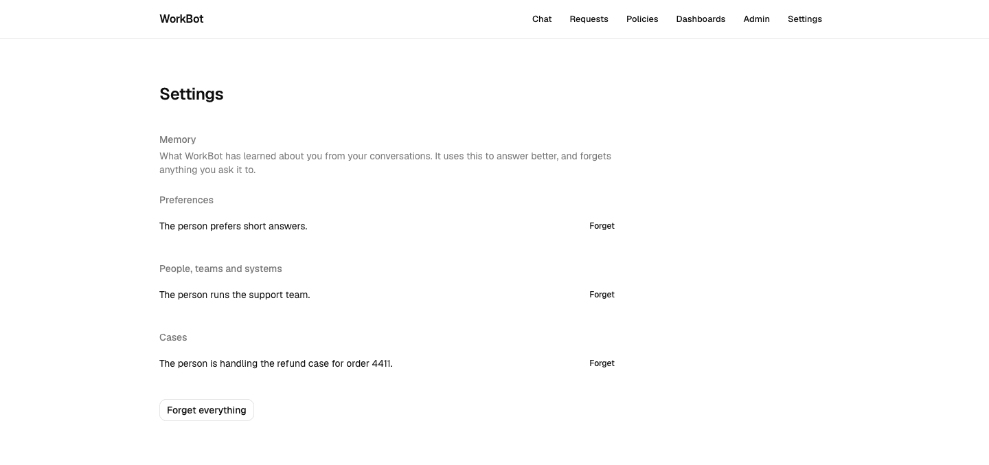Screen dimensions: 989x465
Task: Forget the short answers preference
Action: tap(602, 226)
